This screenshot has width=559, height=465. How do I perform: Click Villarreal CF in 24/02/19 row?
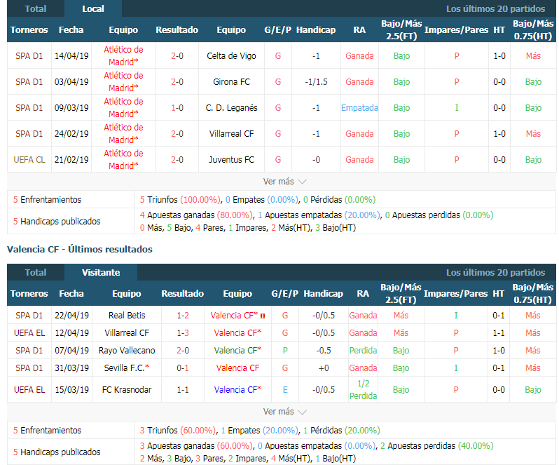[x=231, y=133]
